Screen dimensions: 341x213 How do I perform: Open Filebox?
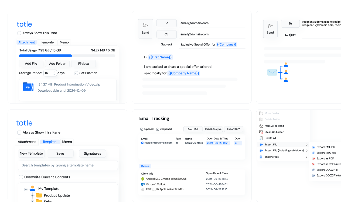point(83,64)
